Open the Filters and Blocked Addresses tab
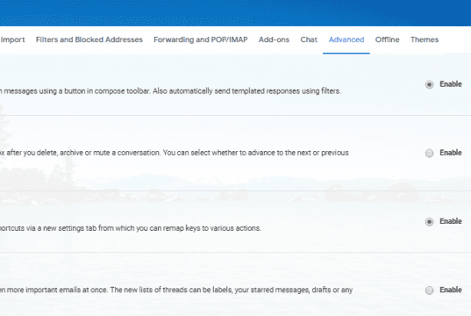 tap(89, 39)
